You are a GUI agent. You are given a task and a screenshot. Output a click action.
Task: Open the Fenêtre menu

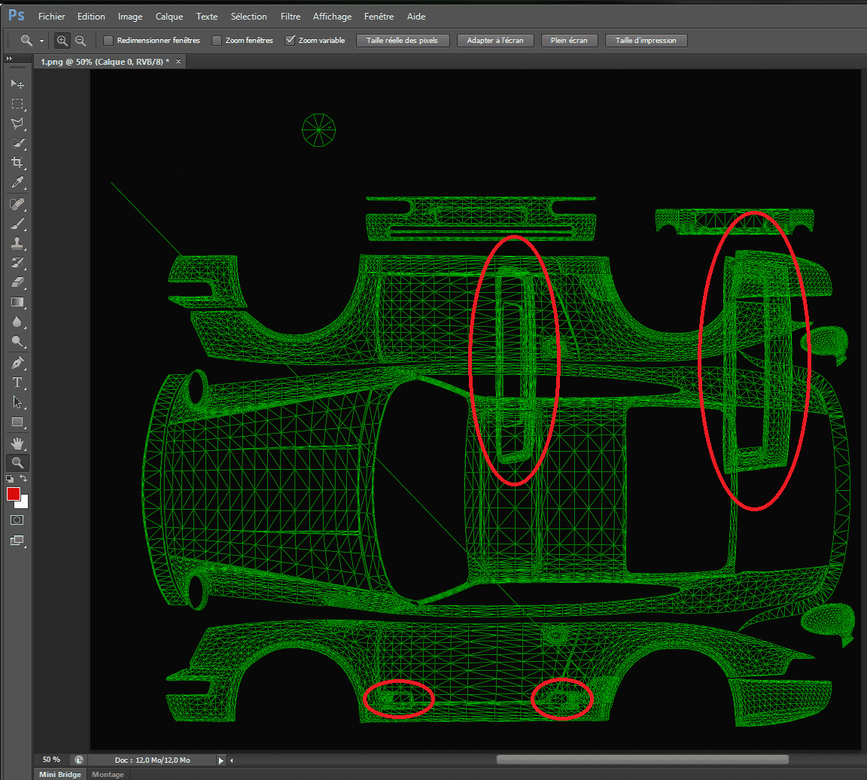point(379,17)
